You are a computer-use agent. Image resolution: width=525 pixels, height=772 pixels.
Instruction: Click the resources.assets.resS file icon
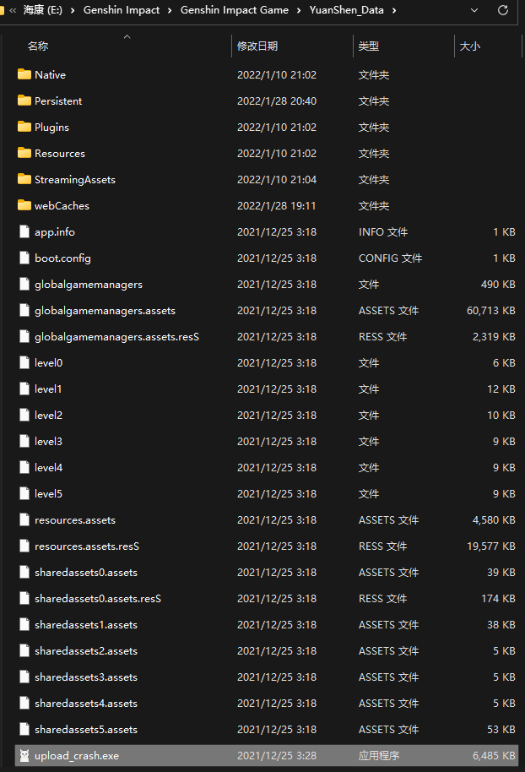[x=24, y=546]
